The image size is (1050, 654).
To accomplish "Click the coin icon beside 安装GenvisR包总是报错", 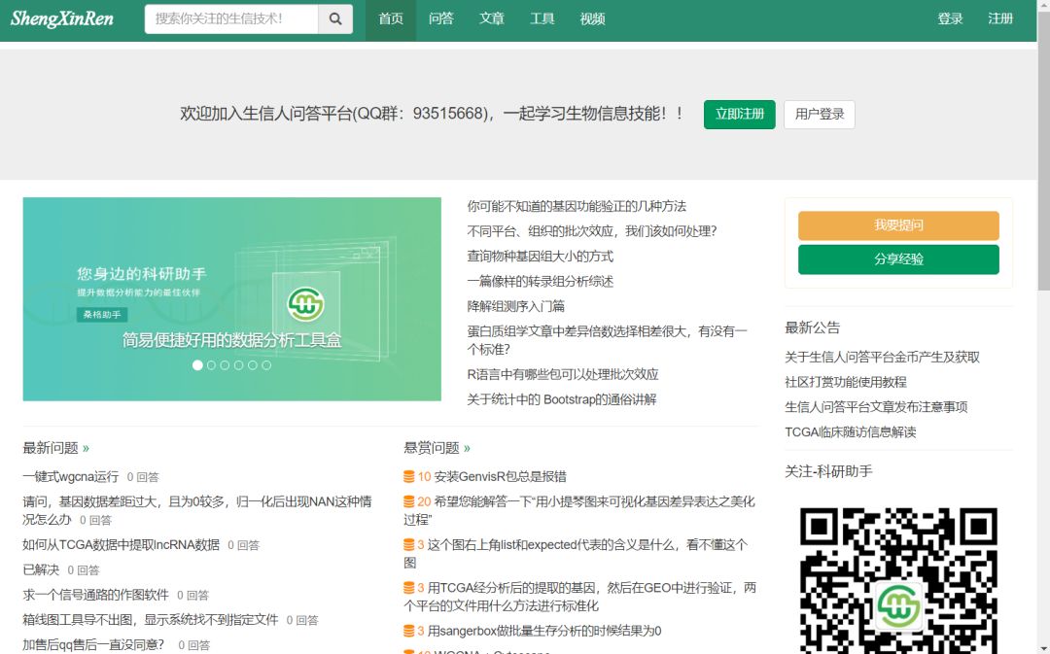I will click(408, 476).
